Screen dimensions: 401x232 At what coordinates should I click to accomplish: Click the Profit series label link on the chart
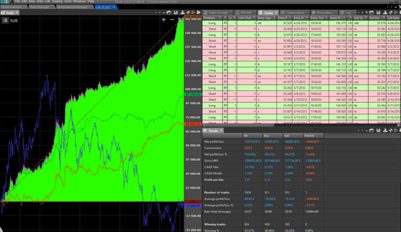point(14,20)
